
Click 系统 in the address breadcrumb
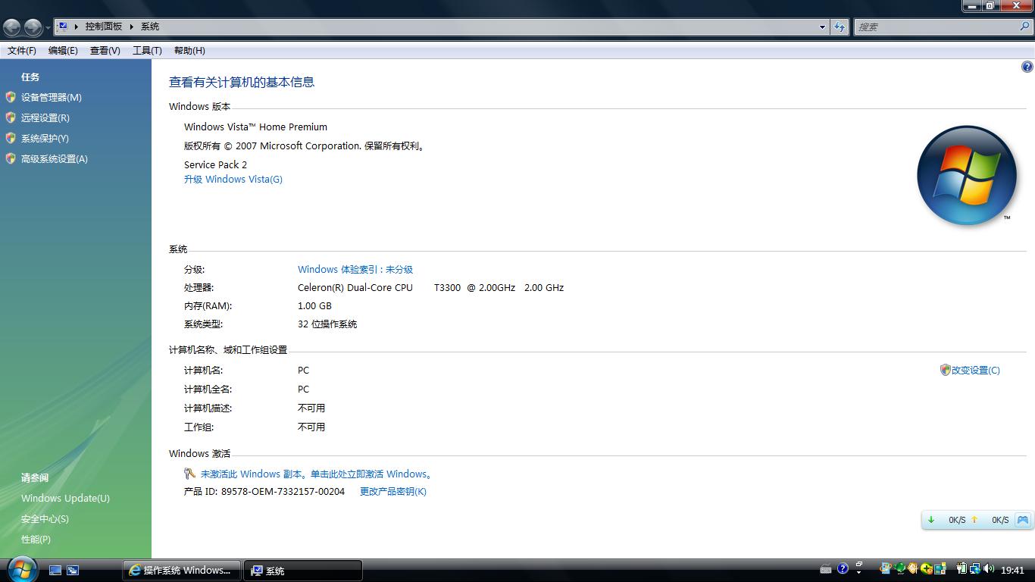(150, 27)
